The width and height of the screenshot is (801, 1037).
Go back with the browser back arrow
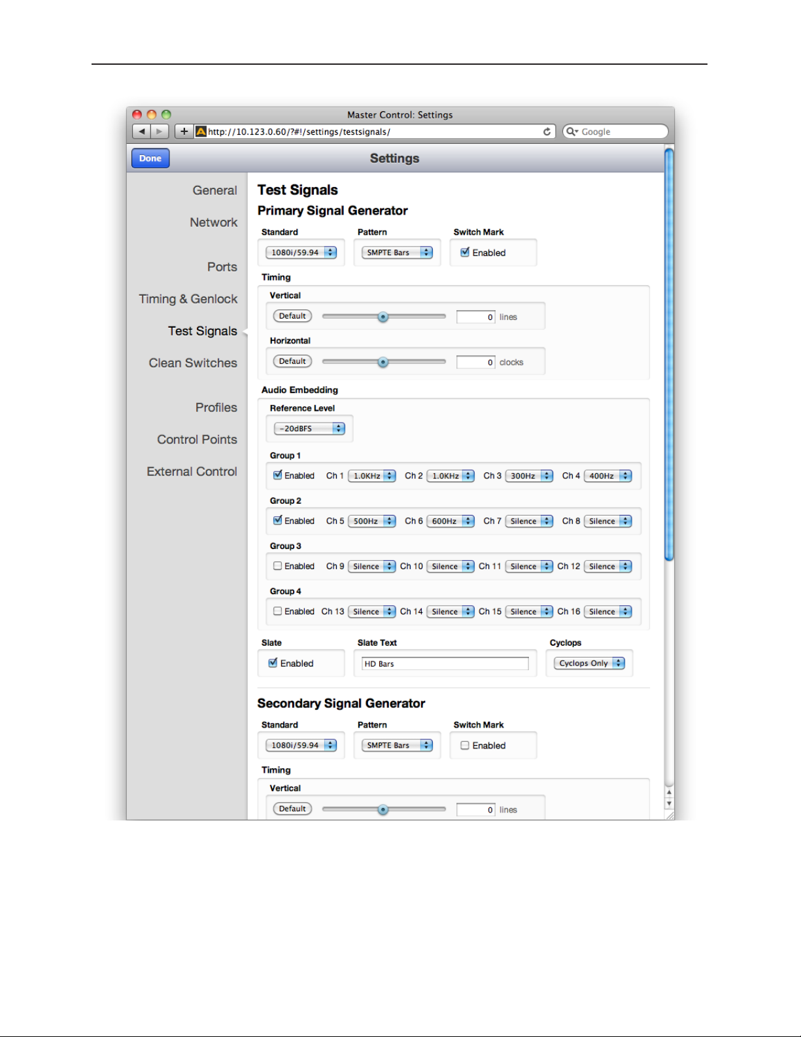click(142, 132)
